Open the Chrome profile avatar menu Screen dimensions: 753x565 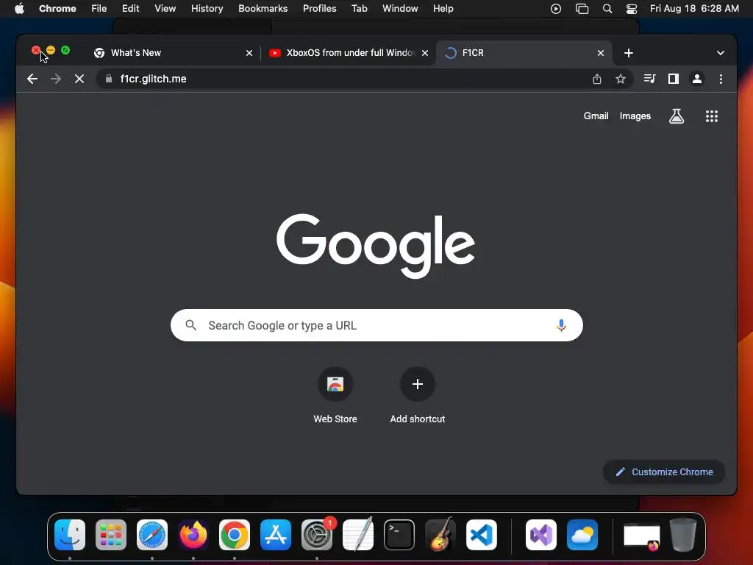[x=697, y=79]
